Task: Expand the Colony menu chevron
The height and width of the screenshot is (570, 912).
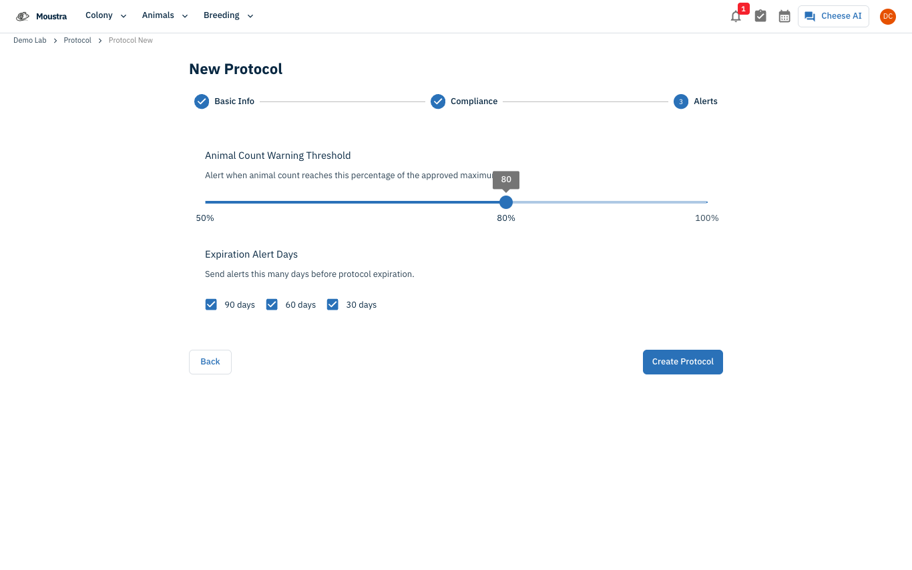Action: (x=123, y=16)
